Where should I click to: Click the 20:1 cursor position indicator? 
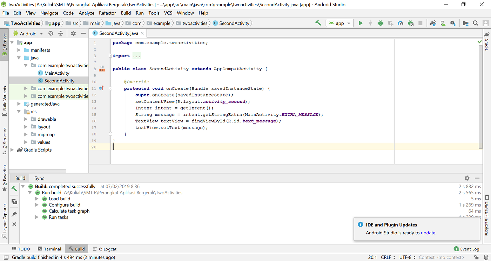pyautogui.click(x=372, y=257)
